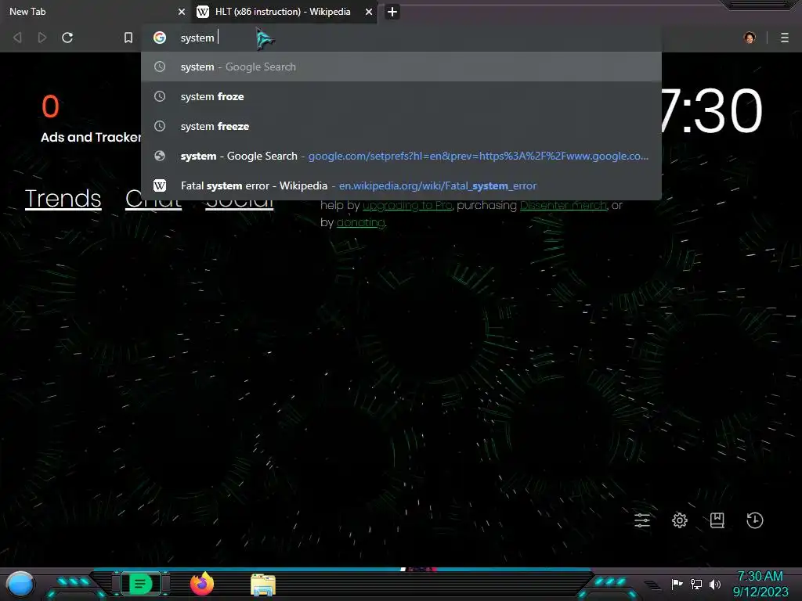Select the google.com/setprefs history suggestion
This screenshot has height=601, width=802.
[x=401, y=156]
